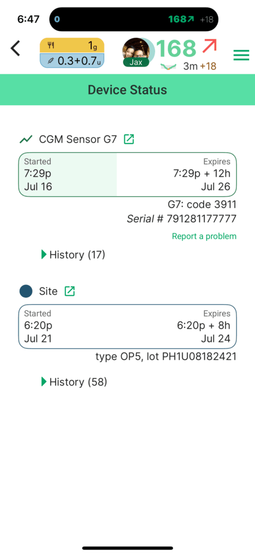Expand CGM sensor History (17)
Screen dimensions: 255x555
pos(73,255)
